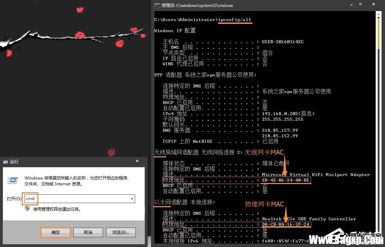Screen dimensions: 385x247
Task: Click the scroll up arrow in cmd window
Action: point(379,14)
